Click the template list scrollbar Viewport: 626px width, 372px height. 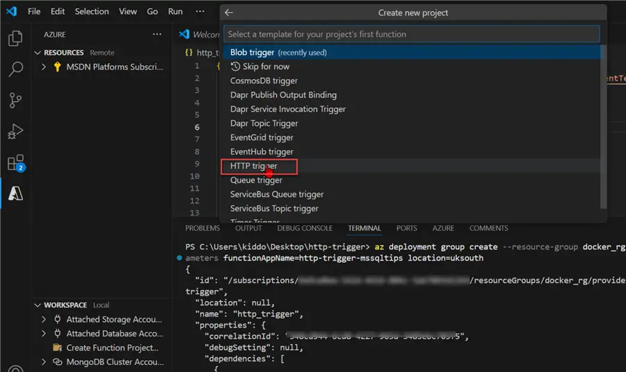(603, 125)
